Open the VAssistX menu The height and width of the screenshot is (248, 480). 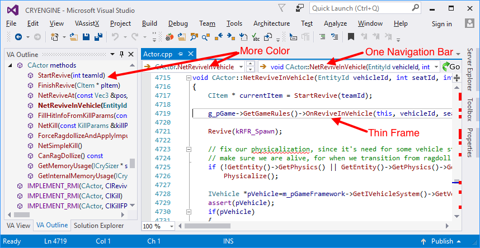tap(87, 23)
